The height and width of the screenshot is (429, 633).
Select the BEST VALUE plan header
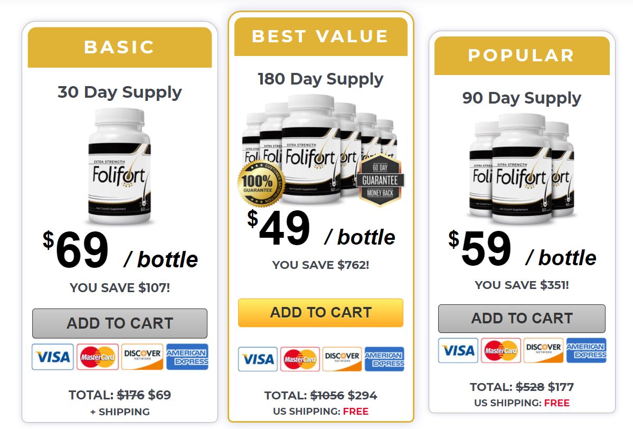point(320,36)
